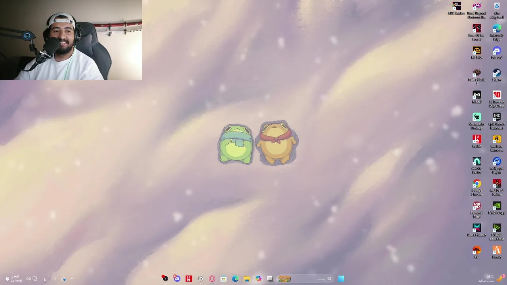Select the Streamlabs Desktop shortcut
Screen dimensions: 507x285
(477, 121)
